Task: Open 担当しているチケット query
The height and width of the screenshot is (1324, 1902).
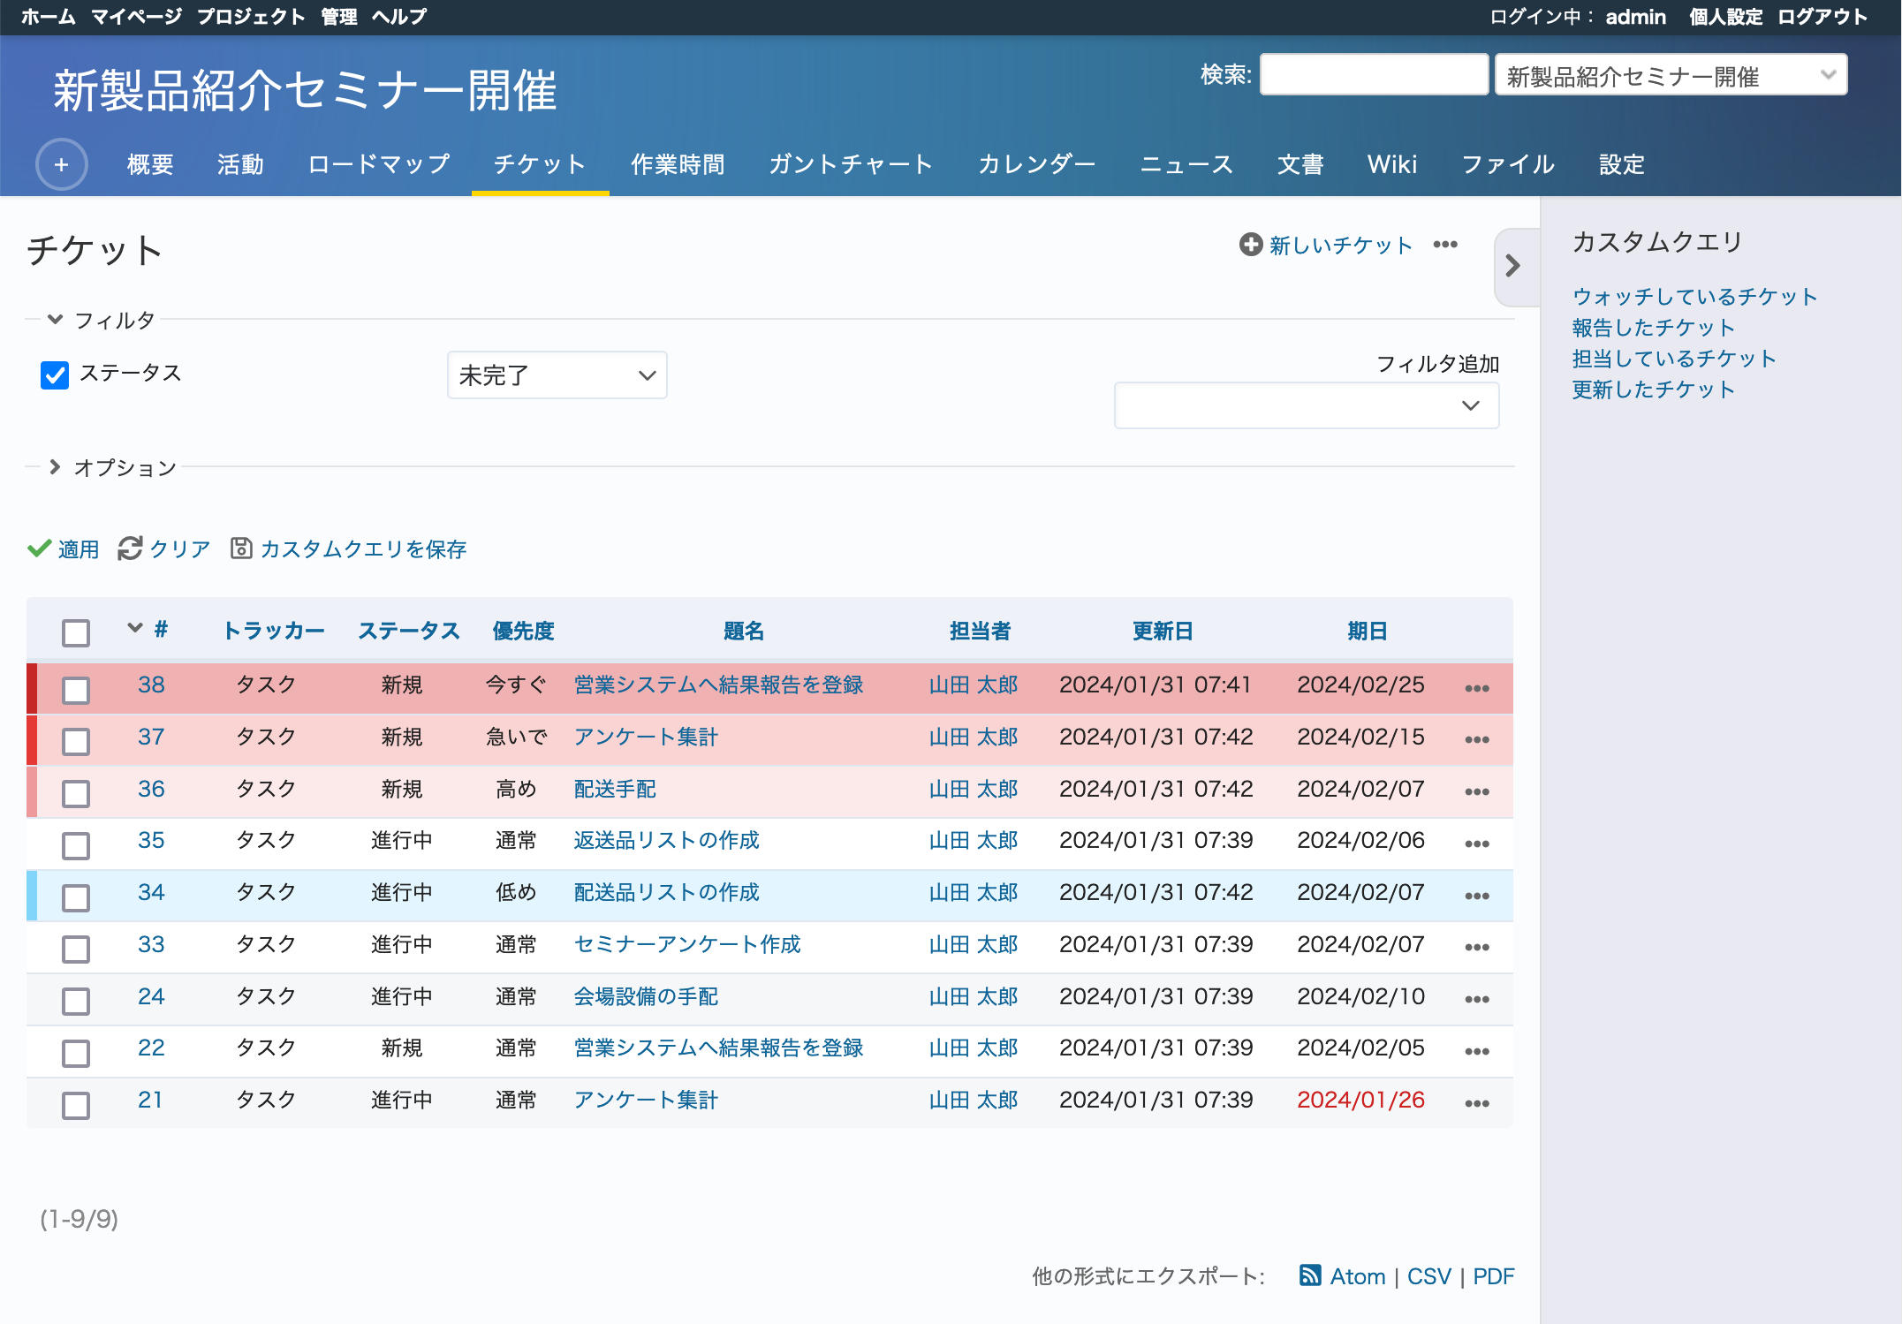Action: [x=1674, y=359]
